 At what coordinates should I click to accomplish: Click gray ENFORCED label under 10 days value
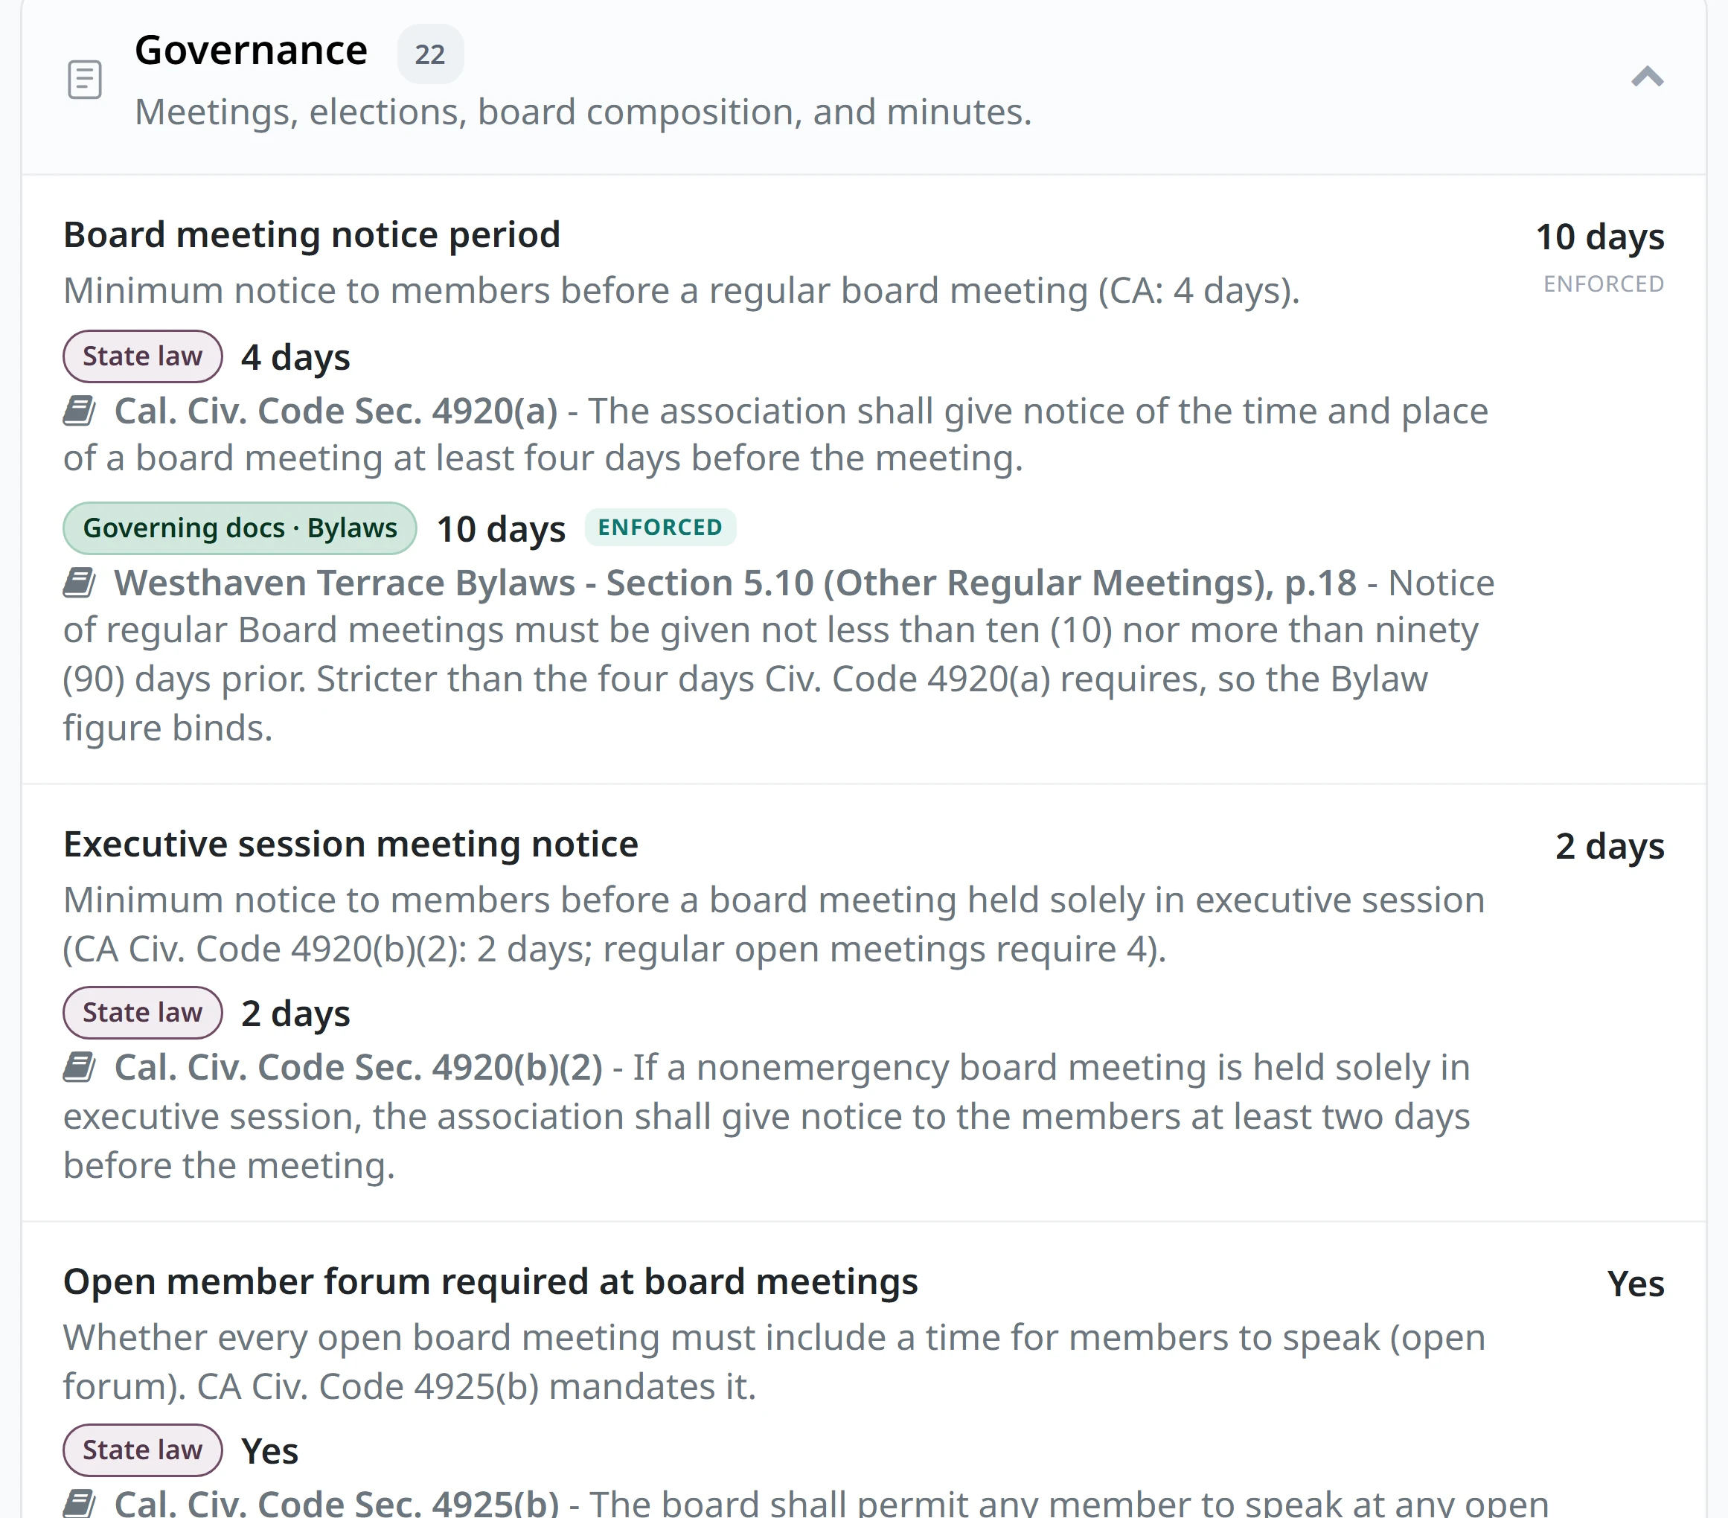tap(1604, 285)
